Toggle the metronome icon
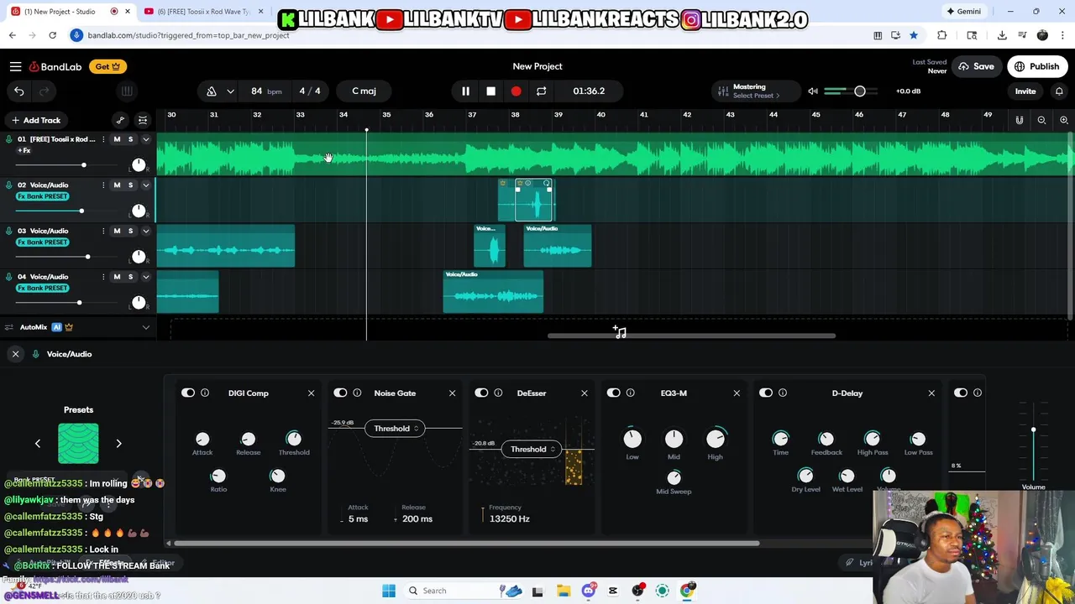The height and width of the screenshot is (604, 1075). (x=212, y=91)
